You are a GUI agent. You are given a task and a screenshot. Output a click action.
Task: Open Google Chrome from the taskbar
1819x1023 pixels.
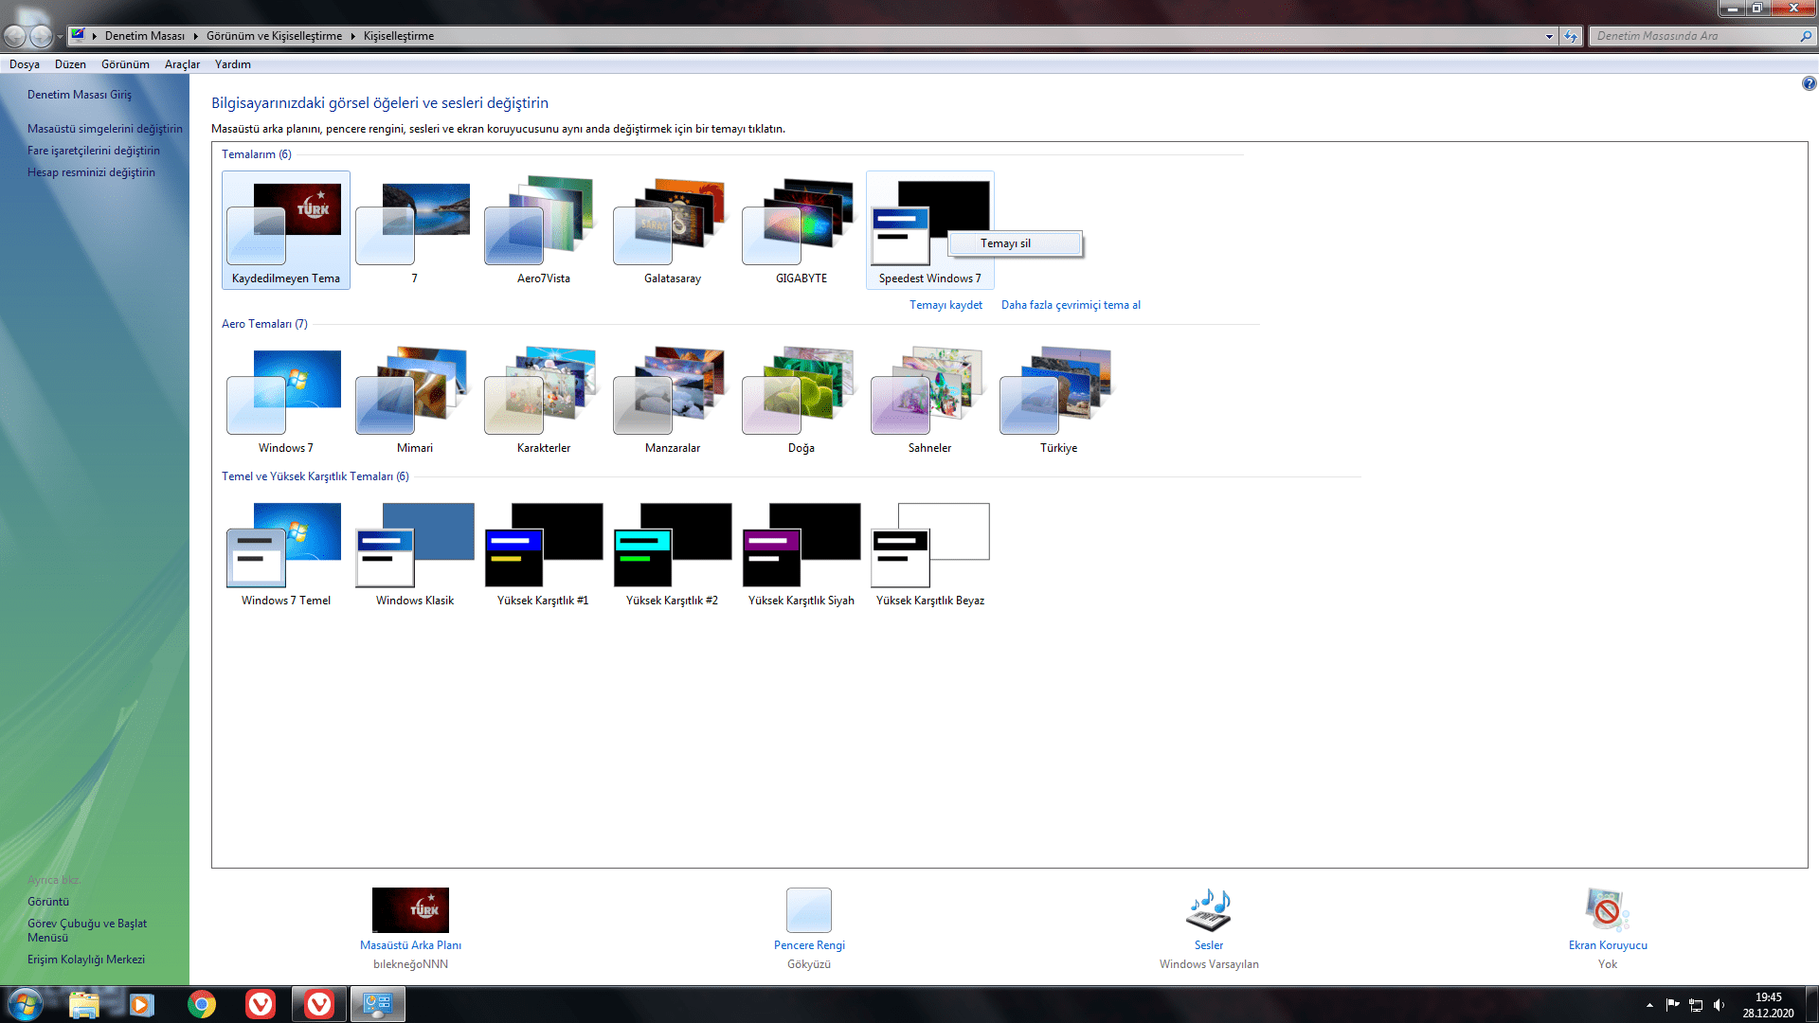(x=201, y=1004)
